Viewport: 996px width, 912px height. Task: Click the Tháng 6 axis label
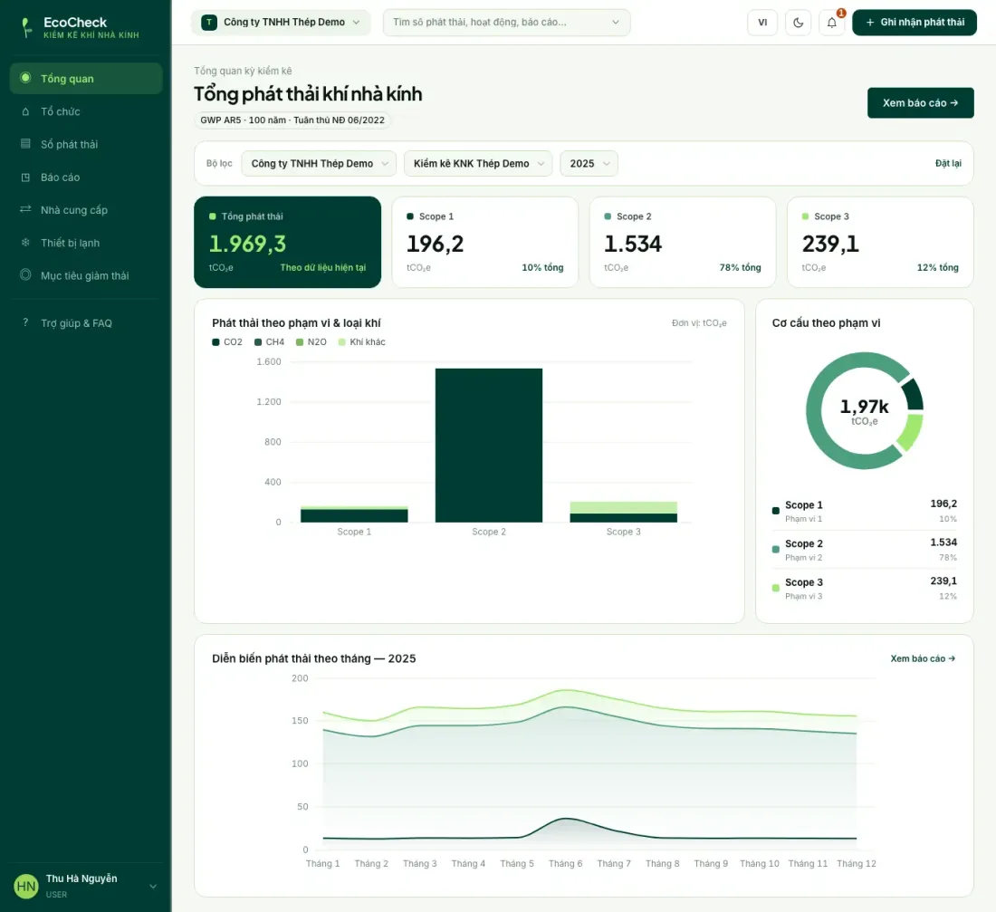565,863
